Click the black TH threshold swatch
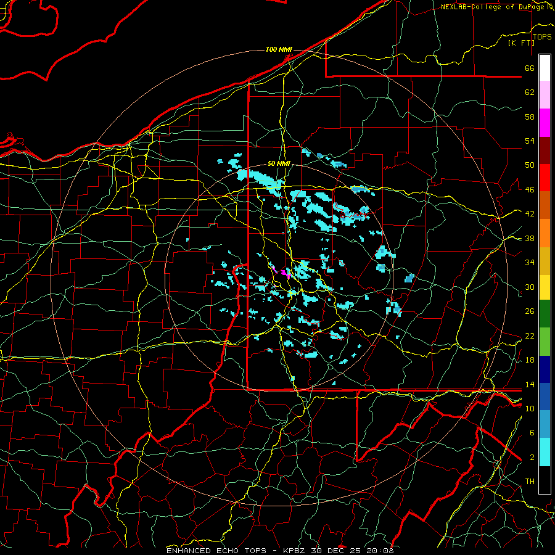The width and height of the screenshot is (555, 555). 545,480
